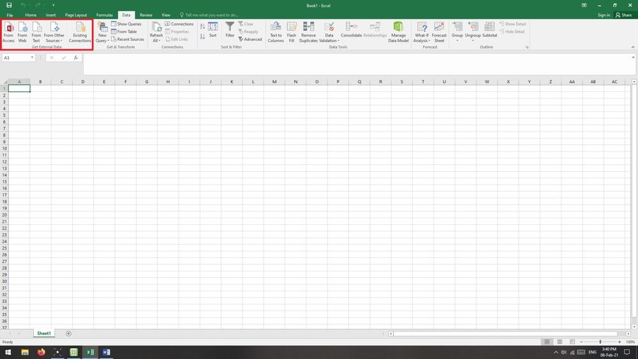The height and width of the screenshot is (359, 638).
Task: Click the zoom slider in status bar
Action: 600,342
